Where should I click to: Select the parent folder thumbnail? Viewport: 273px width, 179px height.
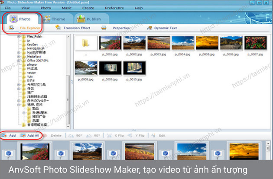point(86,43)
